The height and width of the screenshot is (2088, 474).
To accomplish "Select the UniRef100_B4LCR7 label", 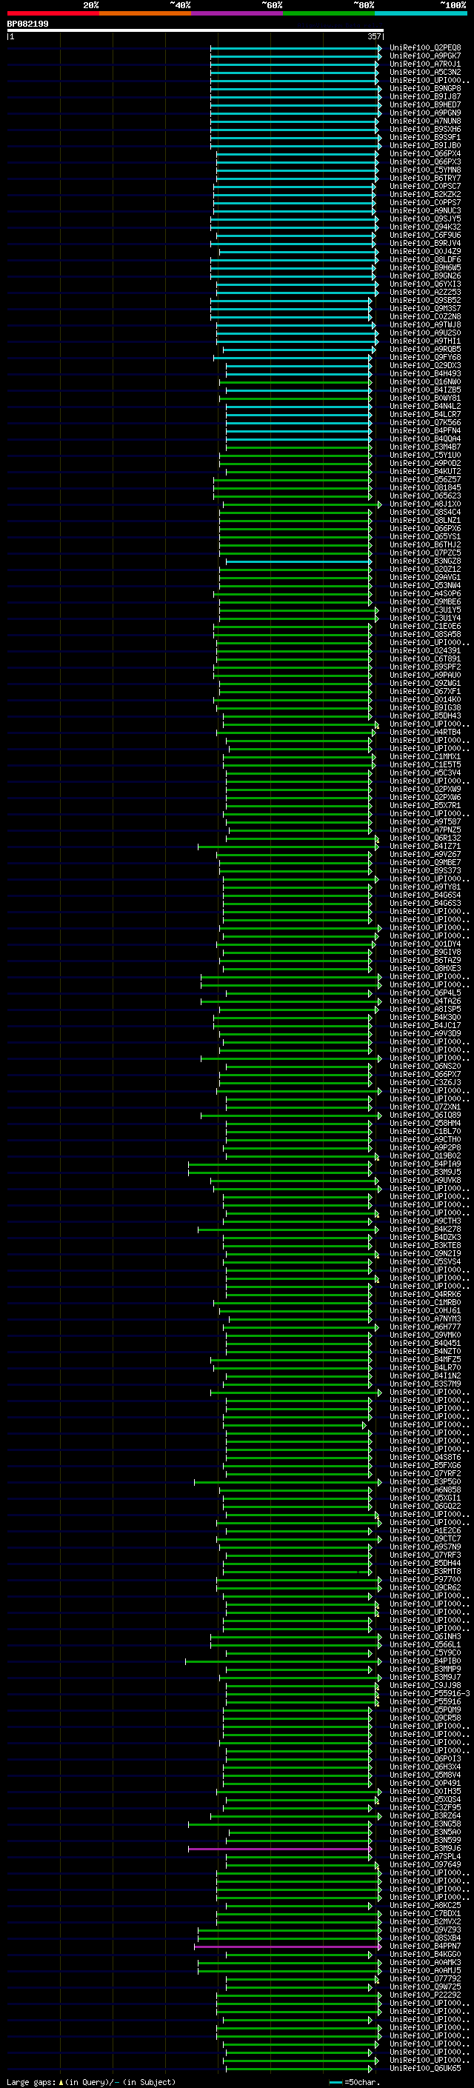I will point(424,414).
